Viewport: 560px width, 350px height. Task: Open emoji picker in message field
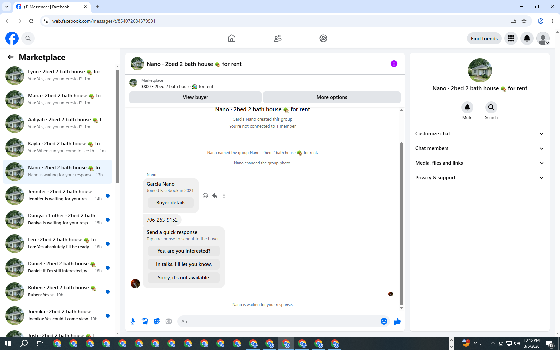tap(384, 321)
